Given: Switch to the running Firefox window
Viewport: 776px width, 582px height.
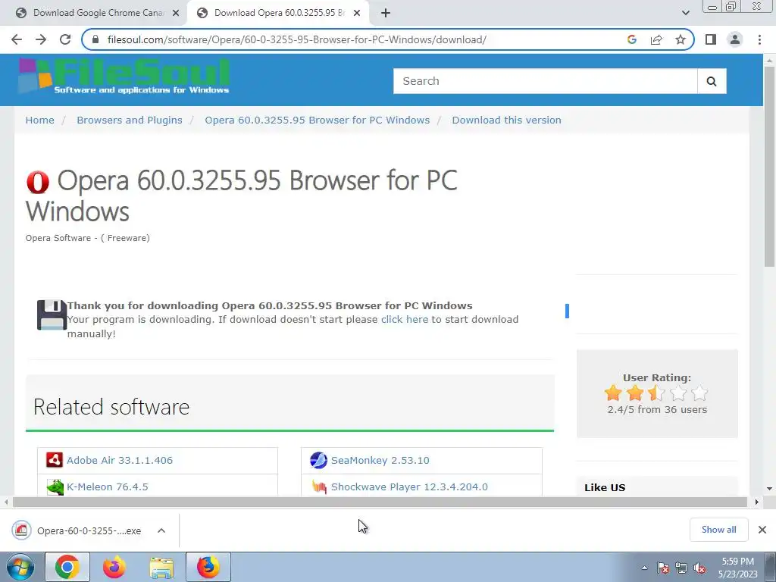Looking at the screenshot, I should (x=208, y=567).
